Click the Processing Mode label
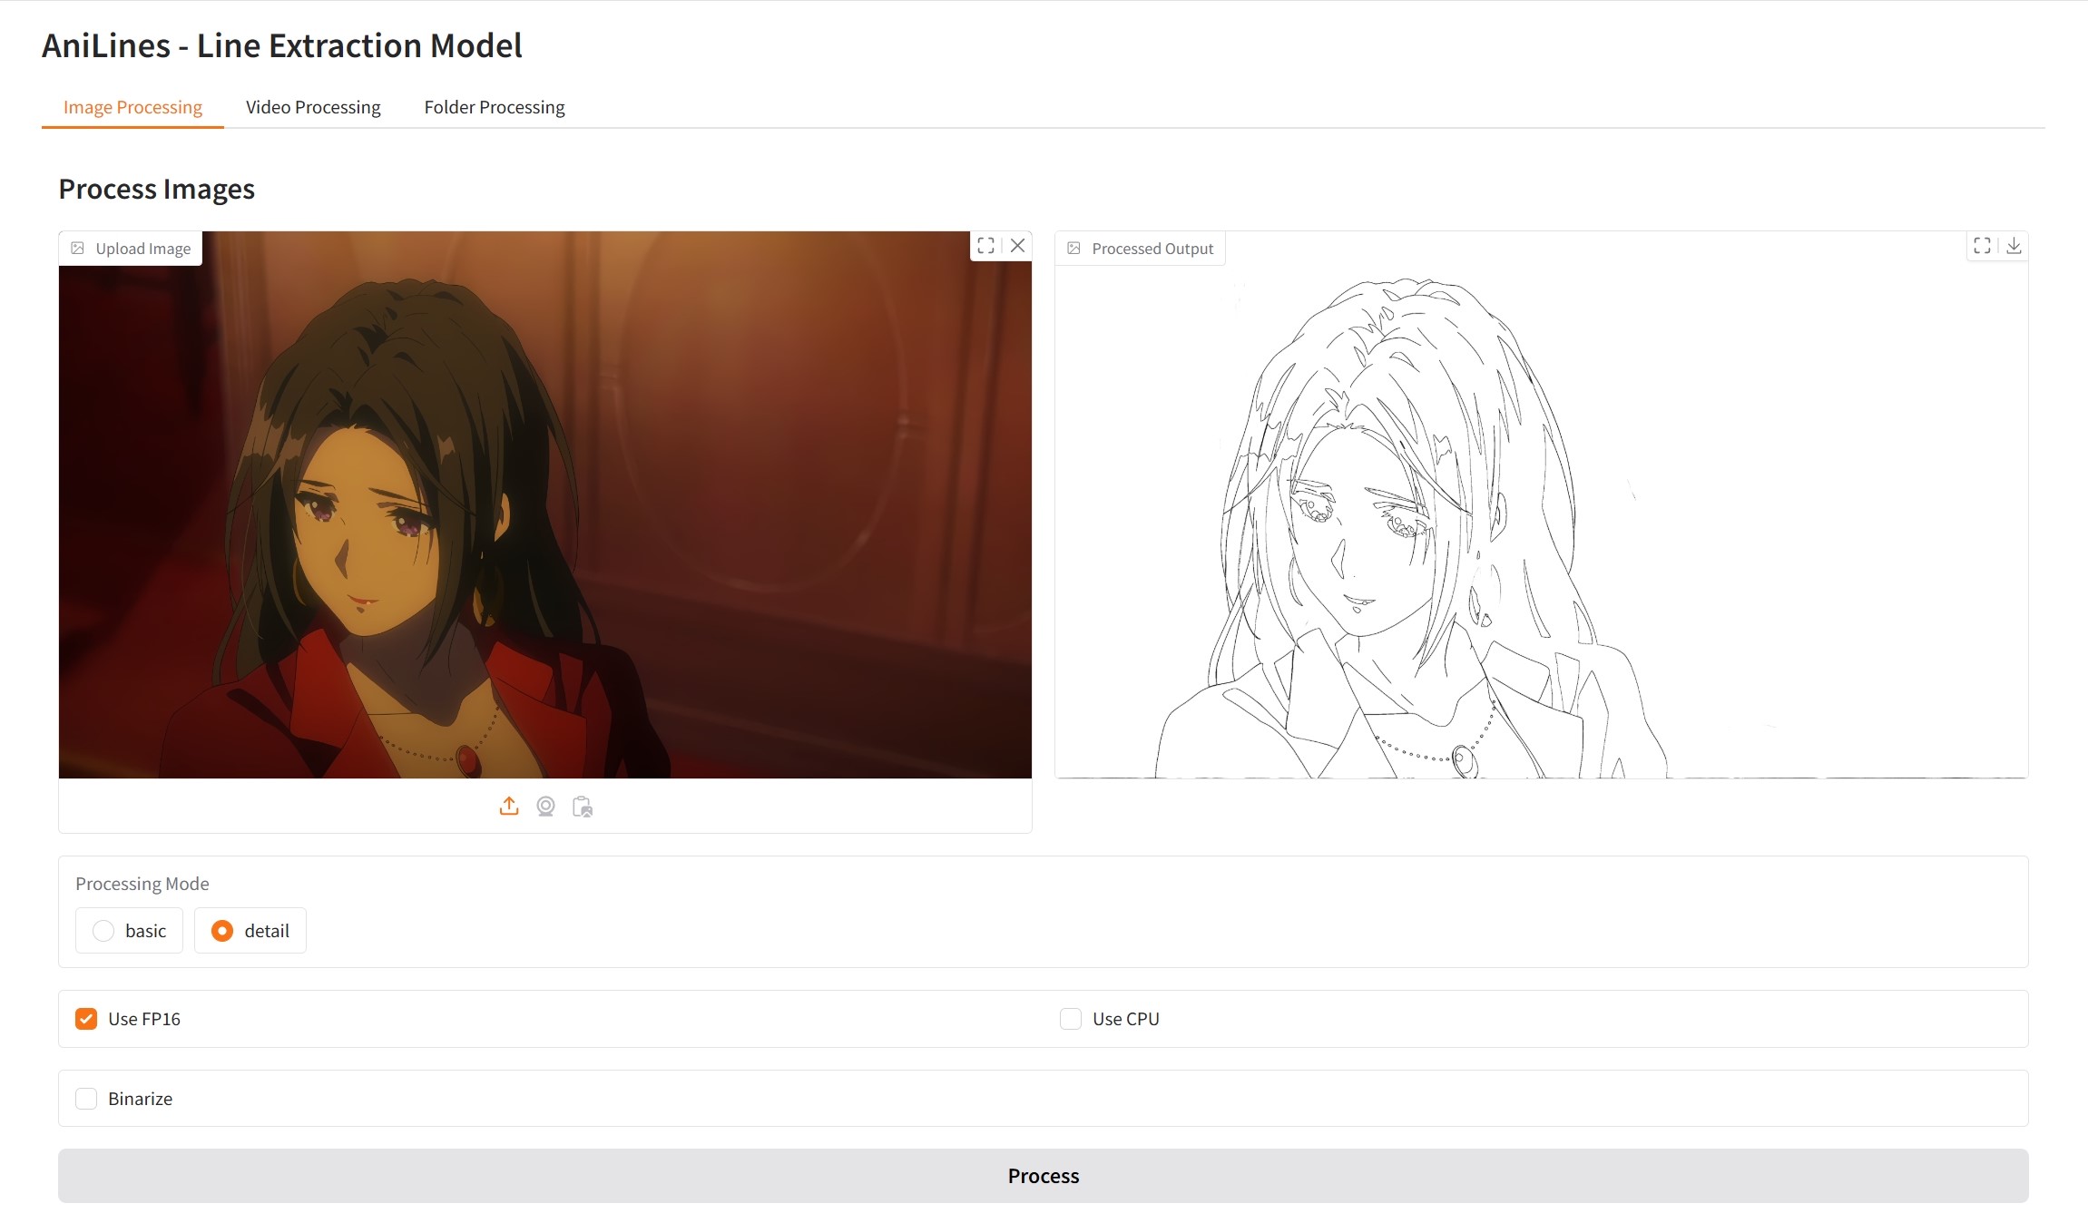The image size is (2088, 1223). click(142, 884)
